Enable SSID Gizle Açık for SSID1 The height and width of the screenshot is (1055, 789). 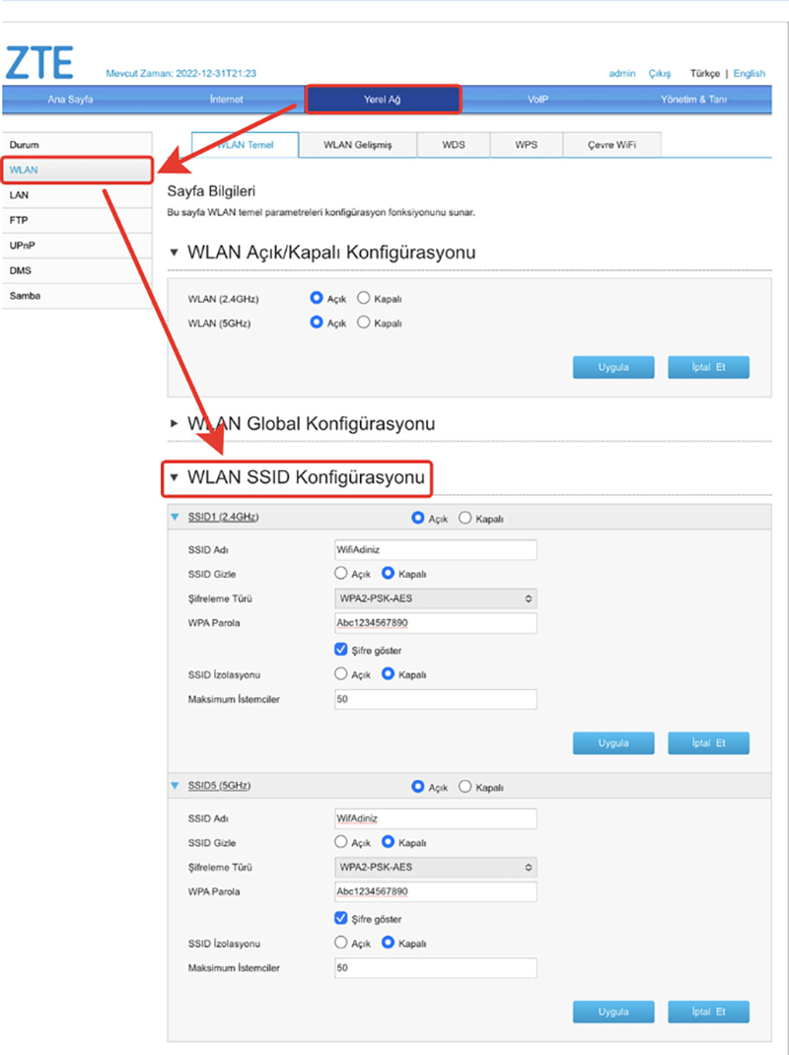point(341,573)
